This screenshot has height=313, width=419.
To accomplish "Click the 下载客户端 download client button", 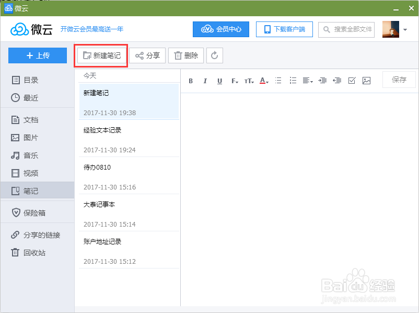I will pos(284,29).
